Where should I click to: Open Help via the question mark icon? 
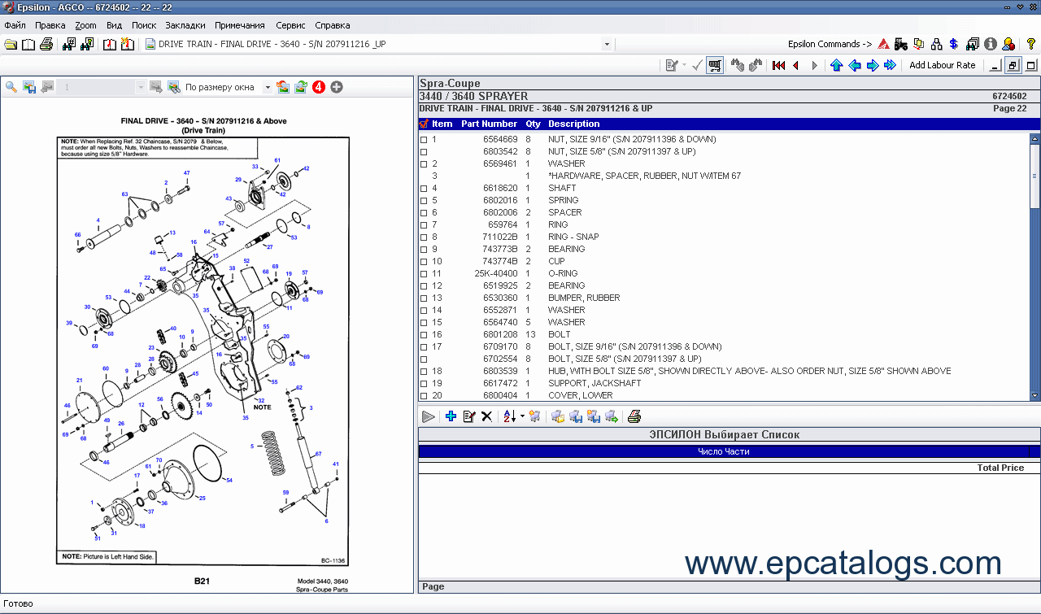[1030, 43]
